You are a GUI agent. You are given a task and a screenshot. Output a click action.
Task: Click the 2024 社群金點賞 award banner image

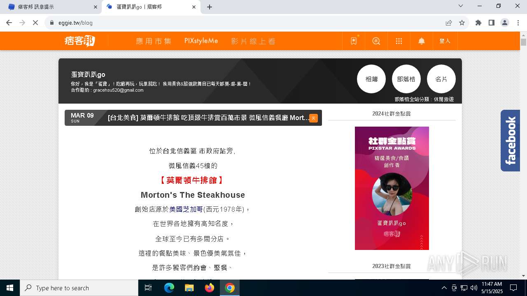392,188
